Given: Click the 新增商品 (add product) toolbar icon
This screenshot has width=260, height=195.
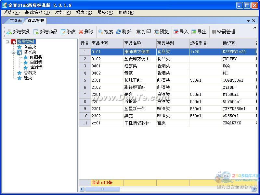Looking at the screenshot, I should pos(36,32).
